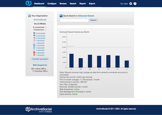Click the Facebook icon beside 2 accounts
This screenshot has height=115, width=162.
[34, 36]
